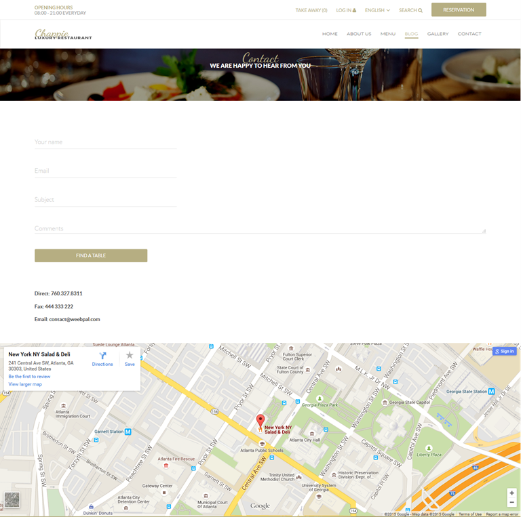Image resolution: width=521 pixels, height=517 pixels.
Task: Click the Atlanta City Hall map icon
Action: pyautogui.click(x=311, y=434)
